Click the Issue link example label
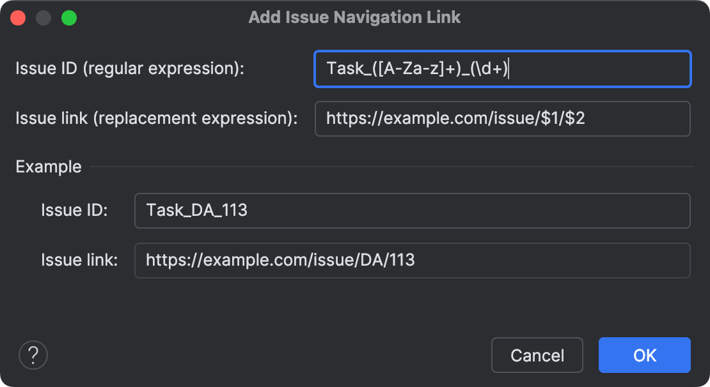This screenshot has height=387, width=710. coord(79,260)
